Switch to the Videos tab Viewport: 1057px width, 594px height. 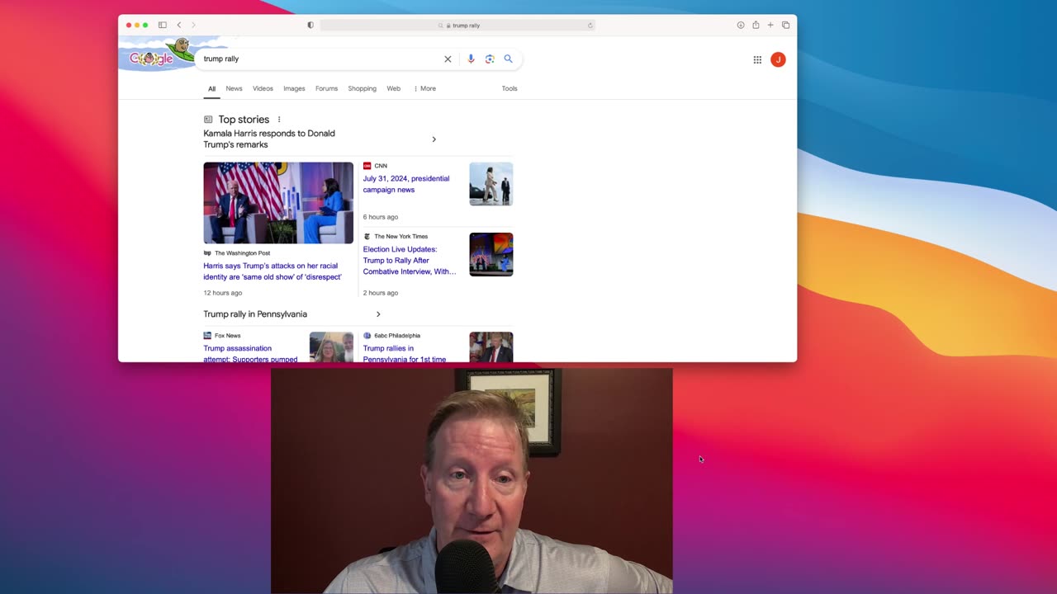[x=263, y=88]
